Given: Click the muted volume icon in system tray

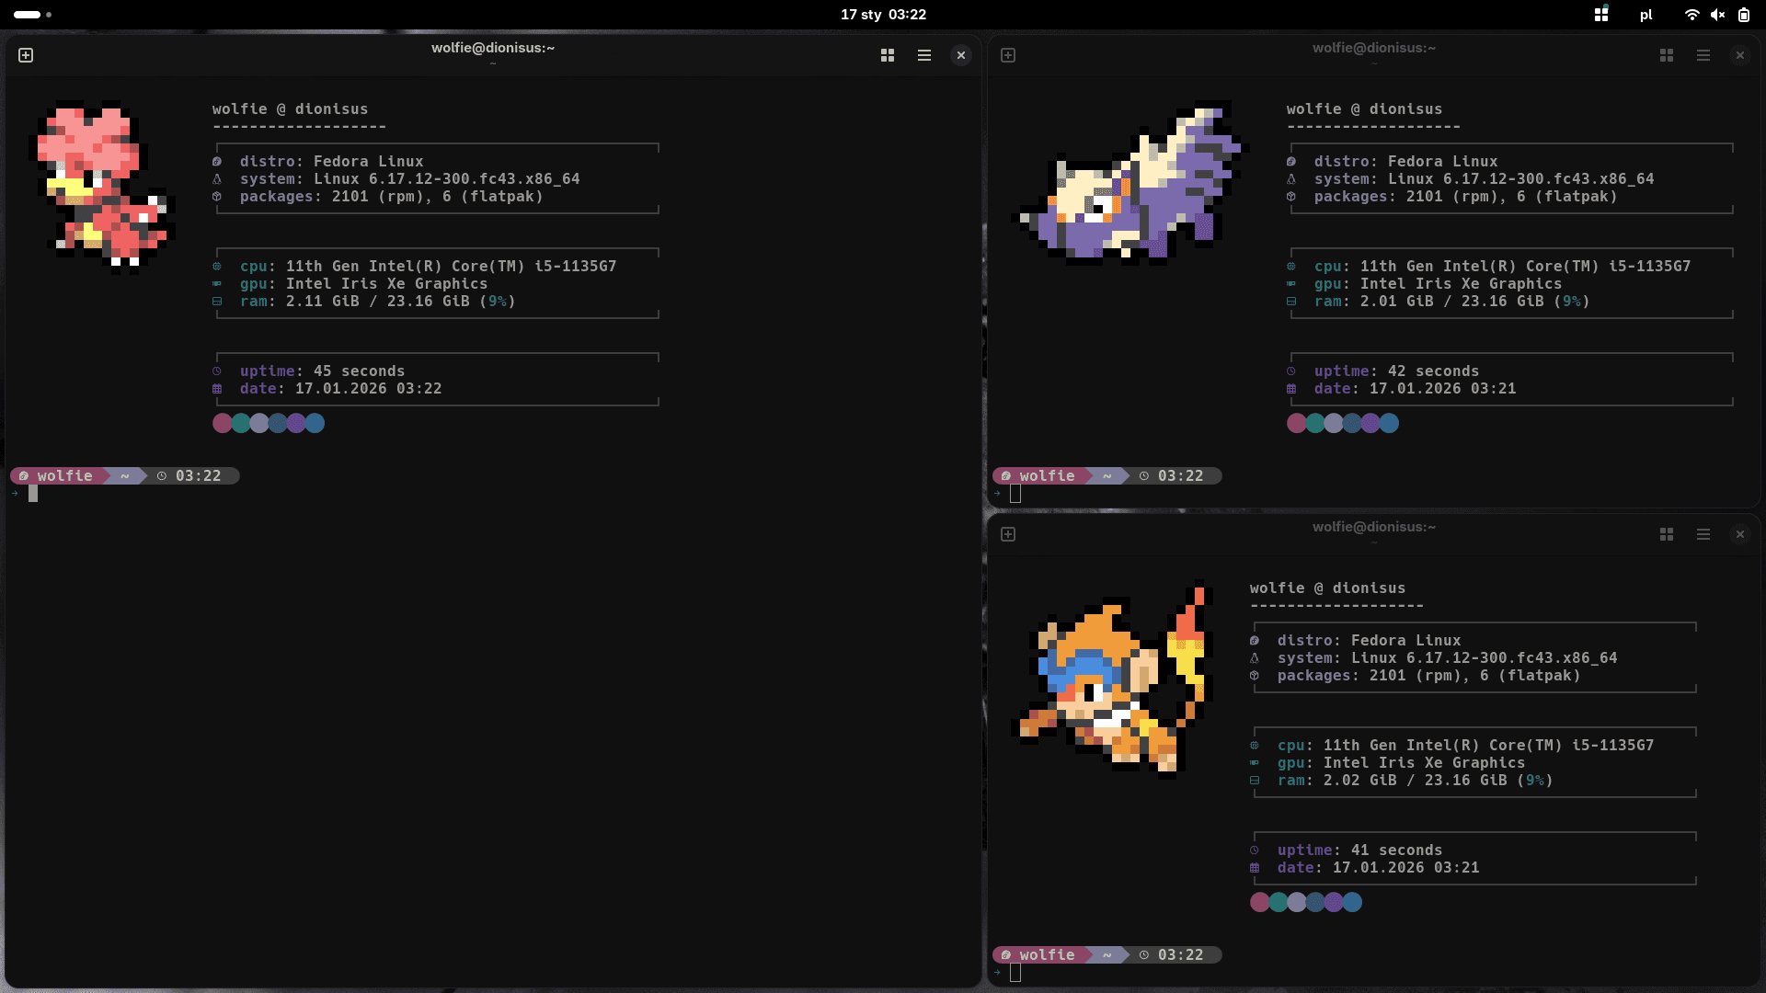Looking at the screenshot, I should coord(1717,15).
